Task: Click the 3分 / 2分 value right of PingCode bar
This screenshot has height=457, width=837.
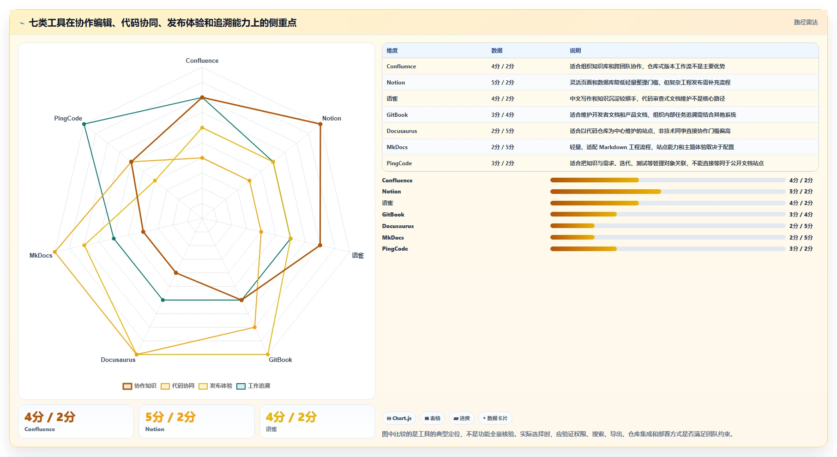Action: (x=801, y=249)
